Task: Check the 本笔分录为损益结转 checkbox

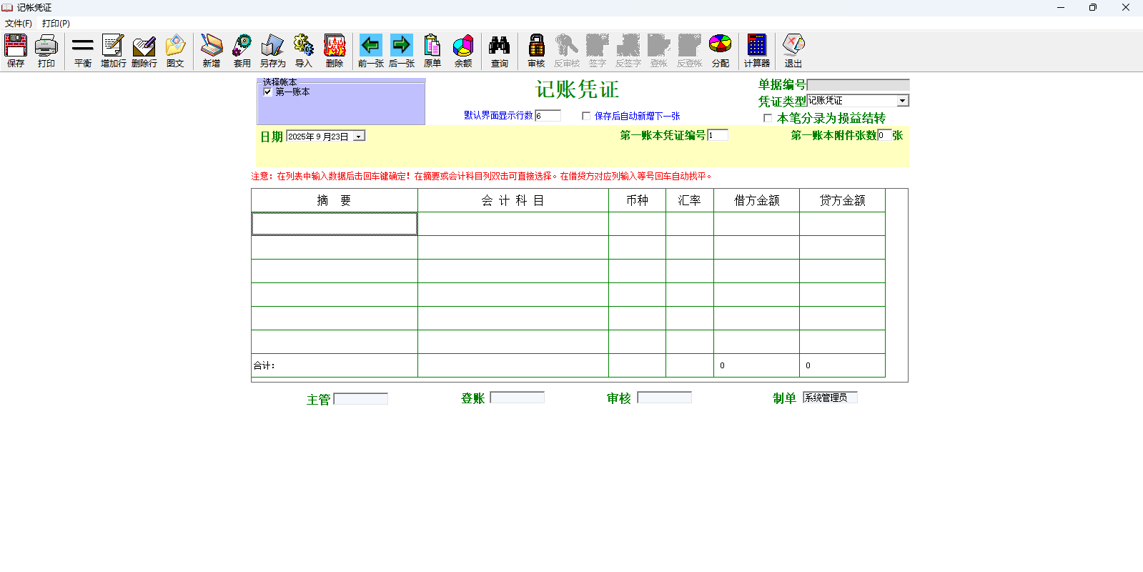Action: pyautogui.click(x=768, y=118)
